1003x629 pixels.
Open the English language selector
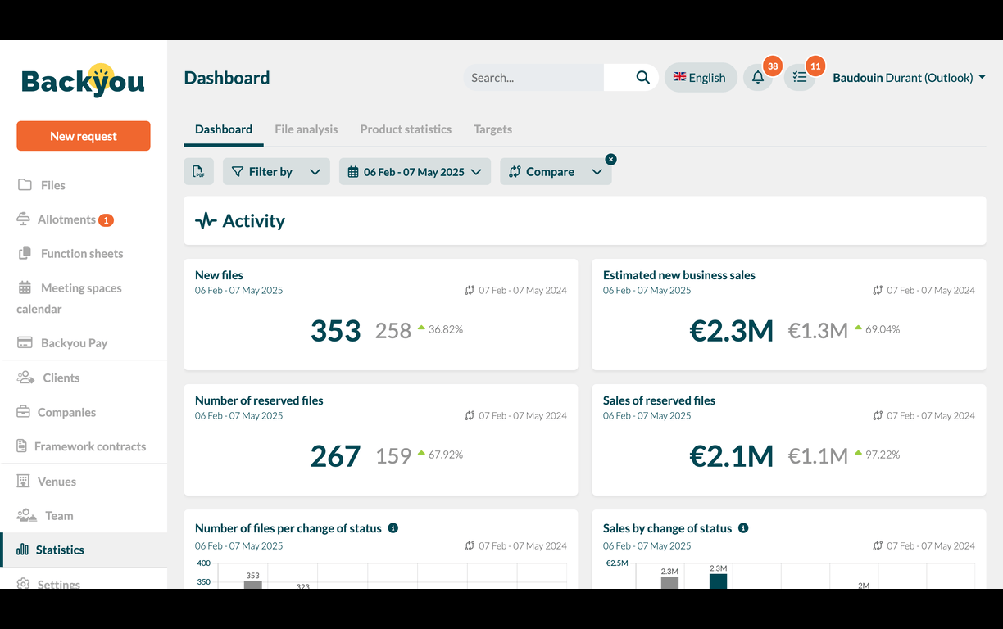pos(701,78)
